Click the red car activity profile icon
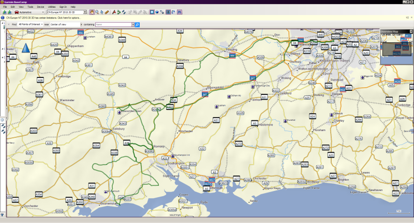 point(17,11)
